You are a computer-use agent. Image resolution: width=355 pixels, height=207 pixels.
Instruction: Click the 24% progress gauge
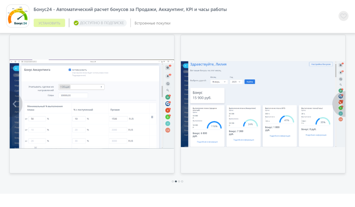click(x=250, y=123)
